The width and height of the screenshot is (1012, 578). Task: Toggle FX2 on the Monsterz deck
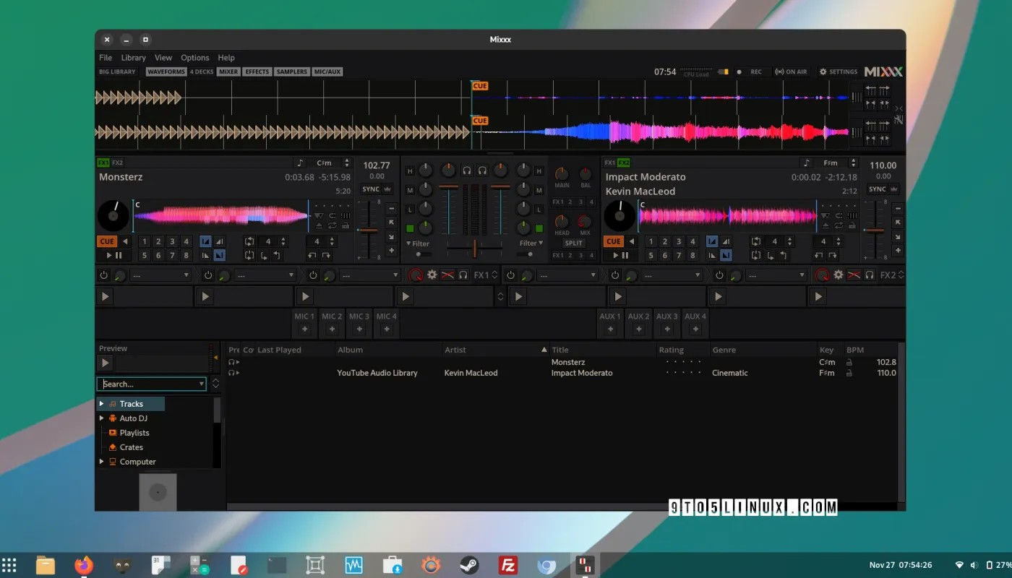117,164
